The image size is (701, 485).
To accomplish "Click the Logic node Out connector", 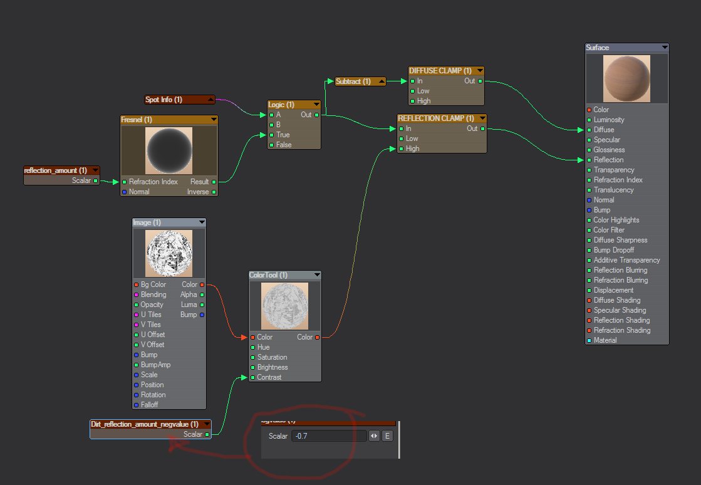I will tap(316, 115).
